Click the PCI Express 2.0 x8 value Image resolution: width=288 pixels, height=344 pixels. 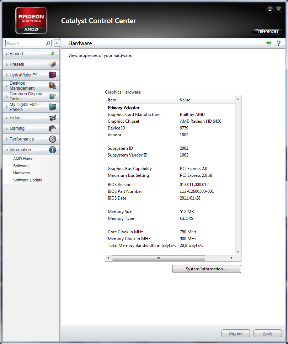196,175
